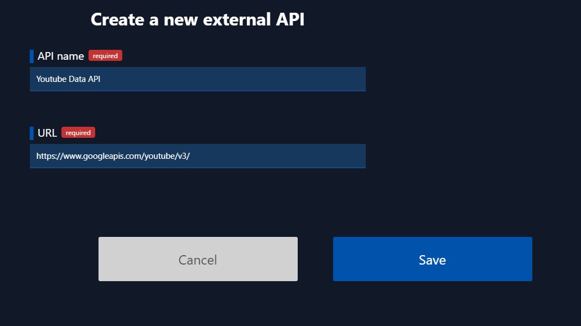
Task: Click the 'URL' field label
Action: [46, 133]
